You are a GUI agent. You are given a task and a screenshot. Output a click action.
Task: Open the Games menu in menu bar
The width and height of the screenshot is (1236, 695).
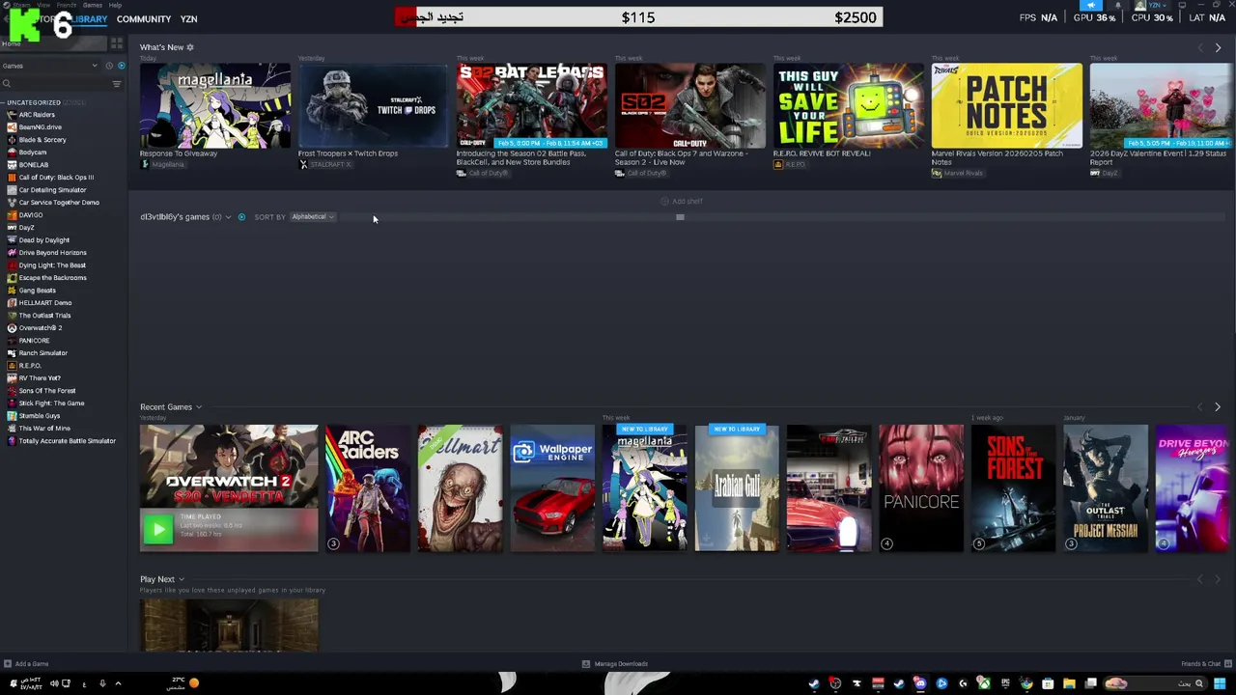click(95, 5)
